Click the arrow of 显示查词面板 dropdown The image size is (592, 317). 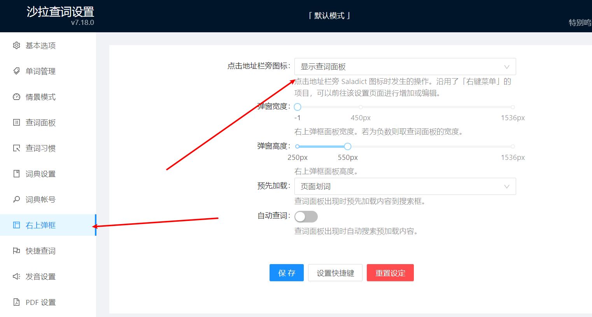point(506,67)
